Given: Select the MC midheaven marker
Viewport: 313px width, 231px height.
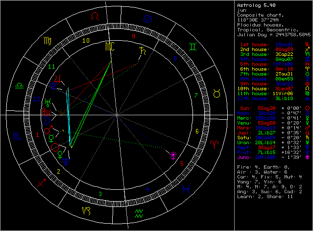Looking at the screenshot, I should (110, 47).
